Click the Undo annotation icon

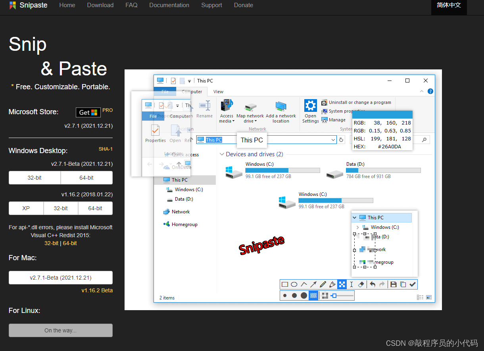(373, 284)
